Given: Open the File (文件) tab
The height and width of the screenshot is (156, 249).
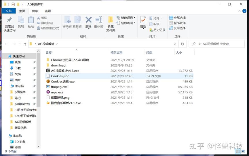Looking at the screenshot, I should pyautogui.click(x=9, y=11).
